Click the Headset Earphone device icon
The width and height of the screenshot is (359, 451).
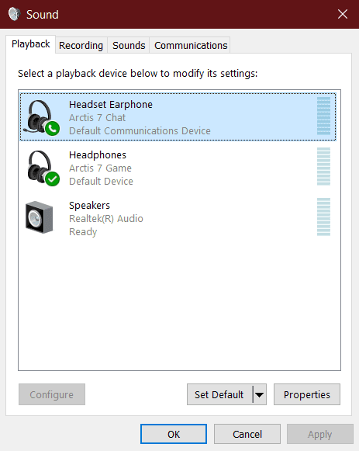coord(41,117)
